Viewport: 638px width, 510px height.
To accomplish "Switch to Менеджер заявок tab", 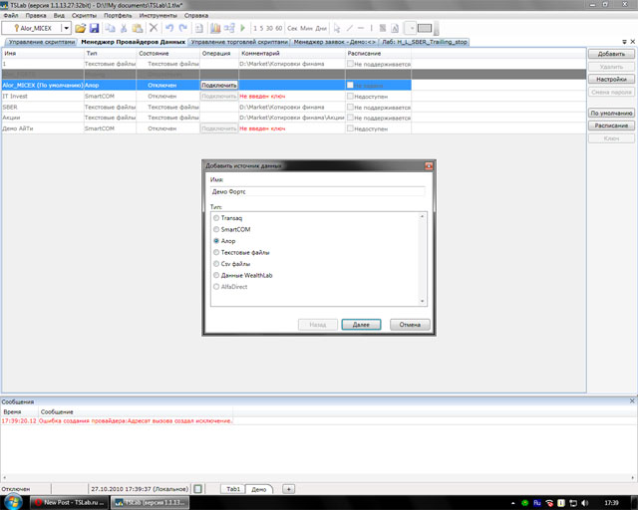I will 335,42.
